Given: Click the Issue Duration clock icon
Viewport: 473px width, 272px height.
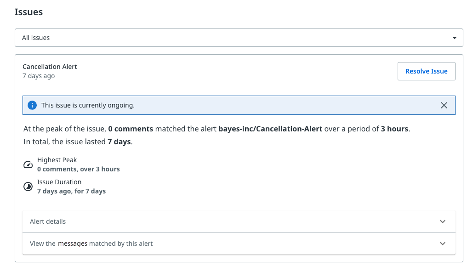Looking at the screenshot, I should [28, 187].
